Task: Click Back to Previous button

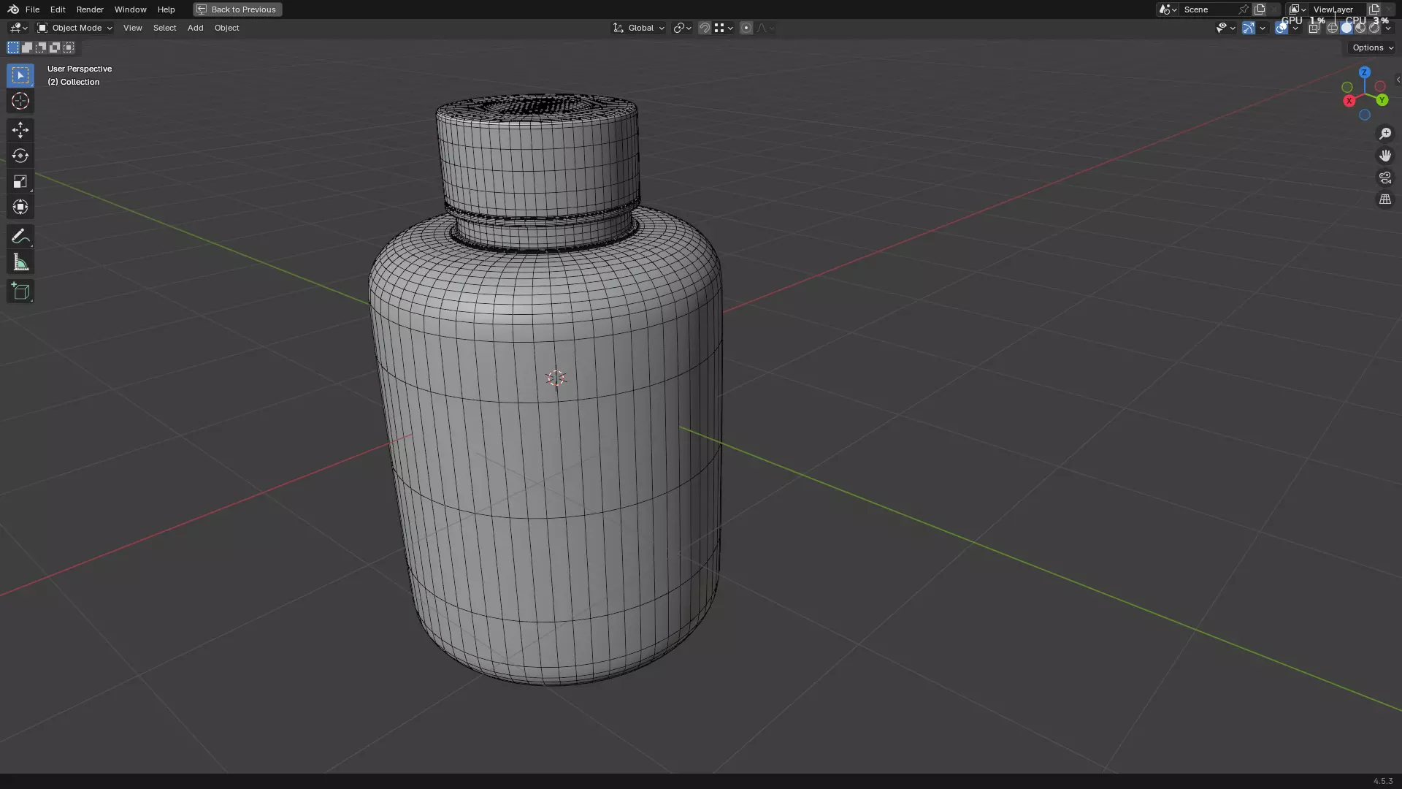Action: tap(237, 9)
